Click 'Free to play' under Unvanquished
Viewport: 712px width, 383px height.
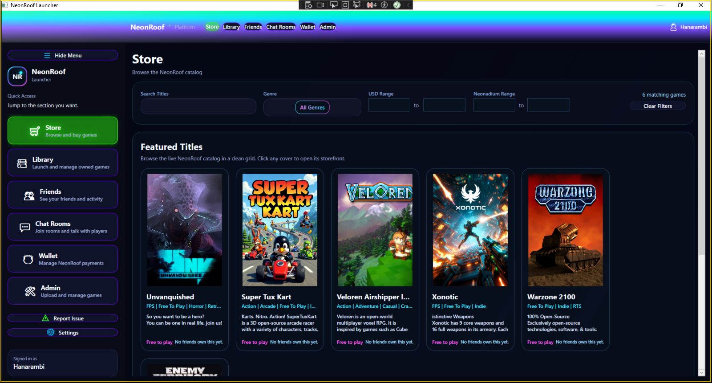159,342
